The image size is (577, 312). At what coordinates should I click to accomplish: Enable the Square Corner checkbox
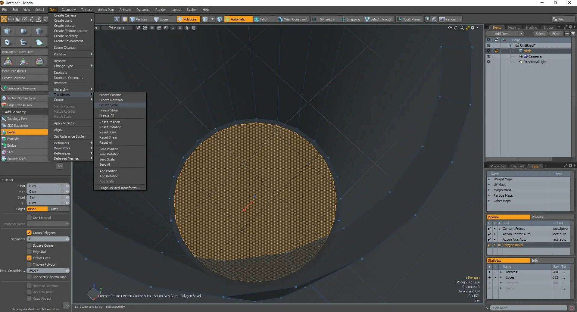tap(29, 245)
